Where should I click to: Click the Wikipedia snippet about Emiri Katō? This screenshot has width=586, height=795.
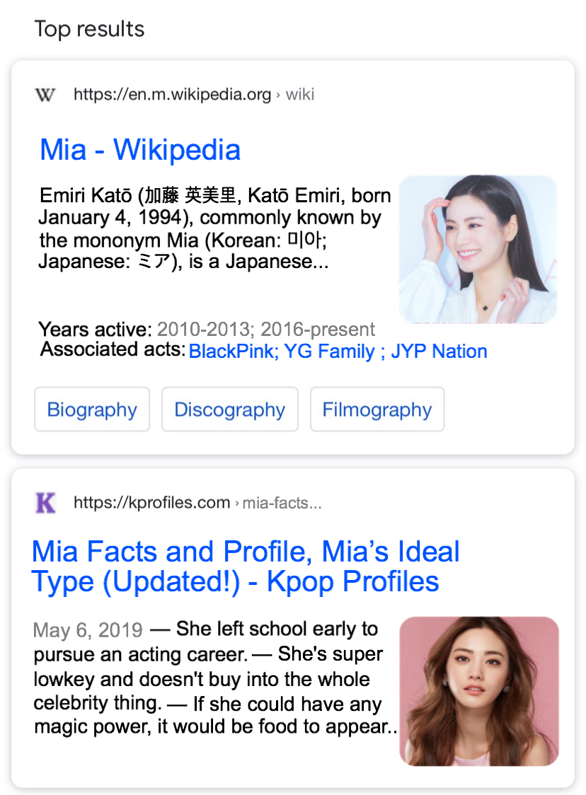pos(215,228)
